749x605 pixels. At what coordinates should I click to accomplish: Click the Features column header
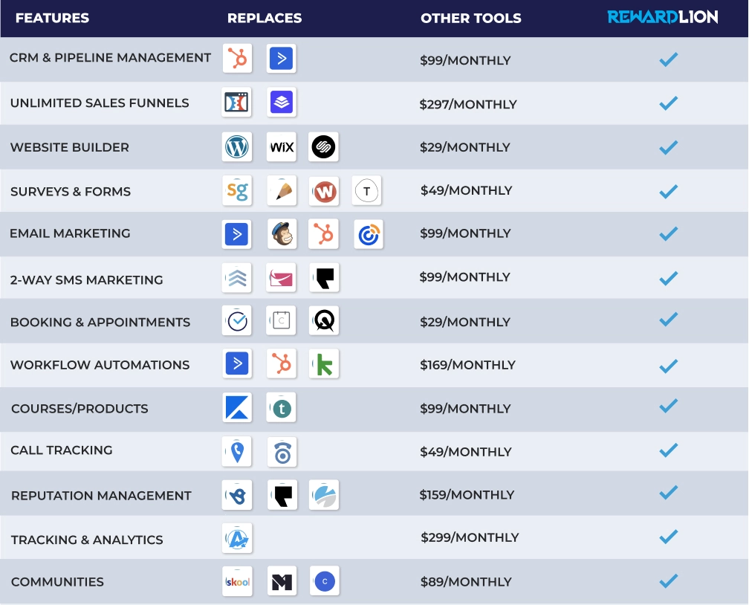52,18
